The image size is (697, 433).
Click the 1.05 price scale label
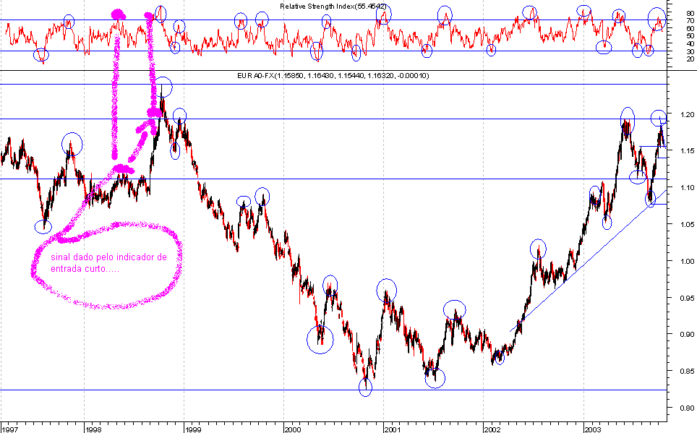687,224
